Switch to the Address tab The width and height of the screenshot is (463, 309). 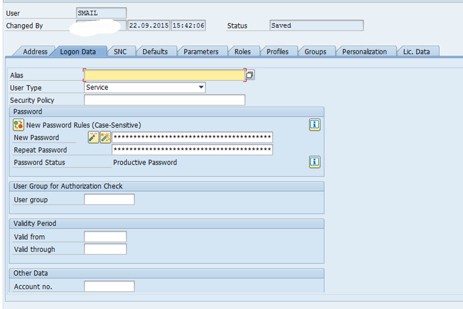click(35, 51)
